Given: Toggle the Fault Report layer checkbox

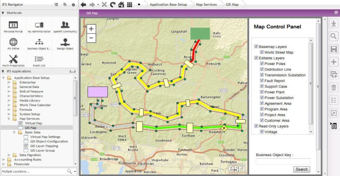Looking at the screenshot, I should [262, 80].
